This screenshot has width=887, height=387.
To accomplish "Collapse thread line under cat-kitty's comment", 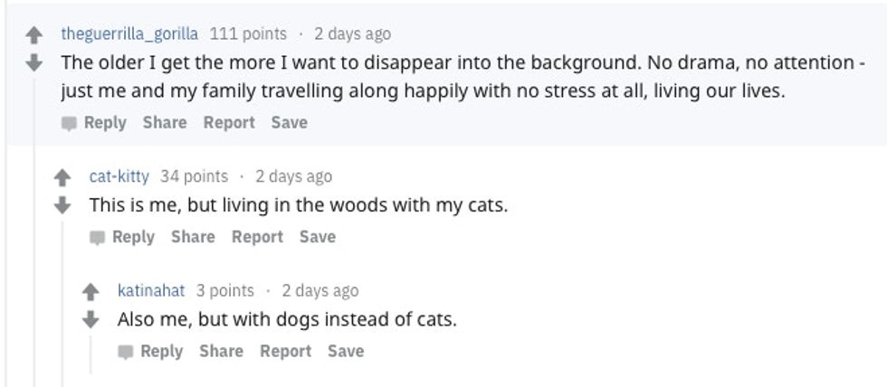I will [x=62, y=298].
